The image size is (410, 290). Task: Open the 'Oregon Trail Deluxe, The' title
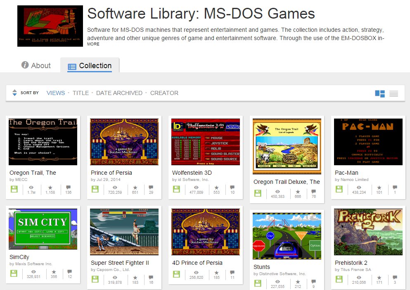click(287, 182)
